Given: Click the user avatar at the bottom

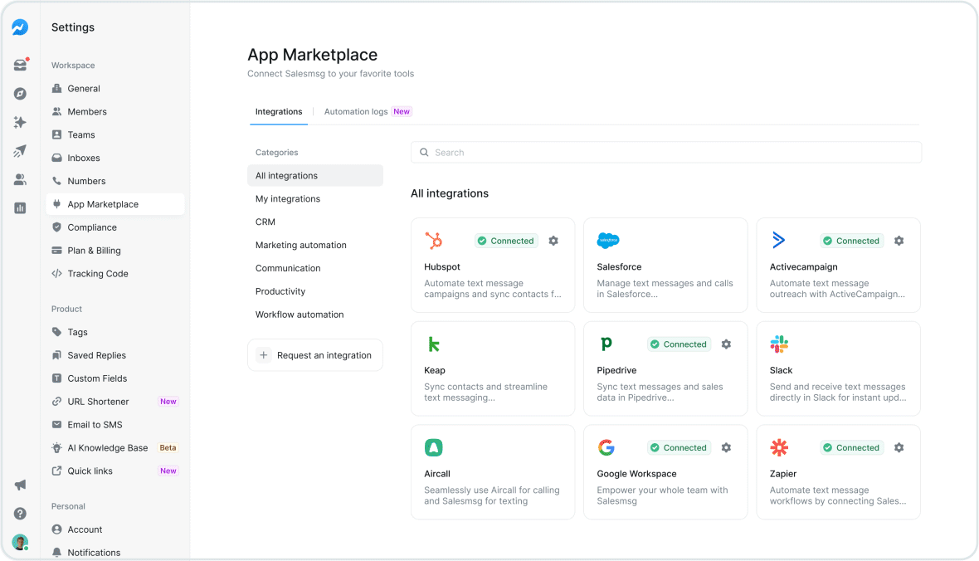Looking at the screenshot, I should click(20, 542).
